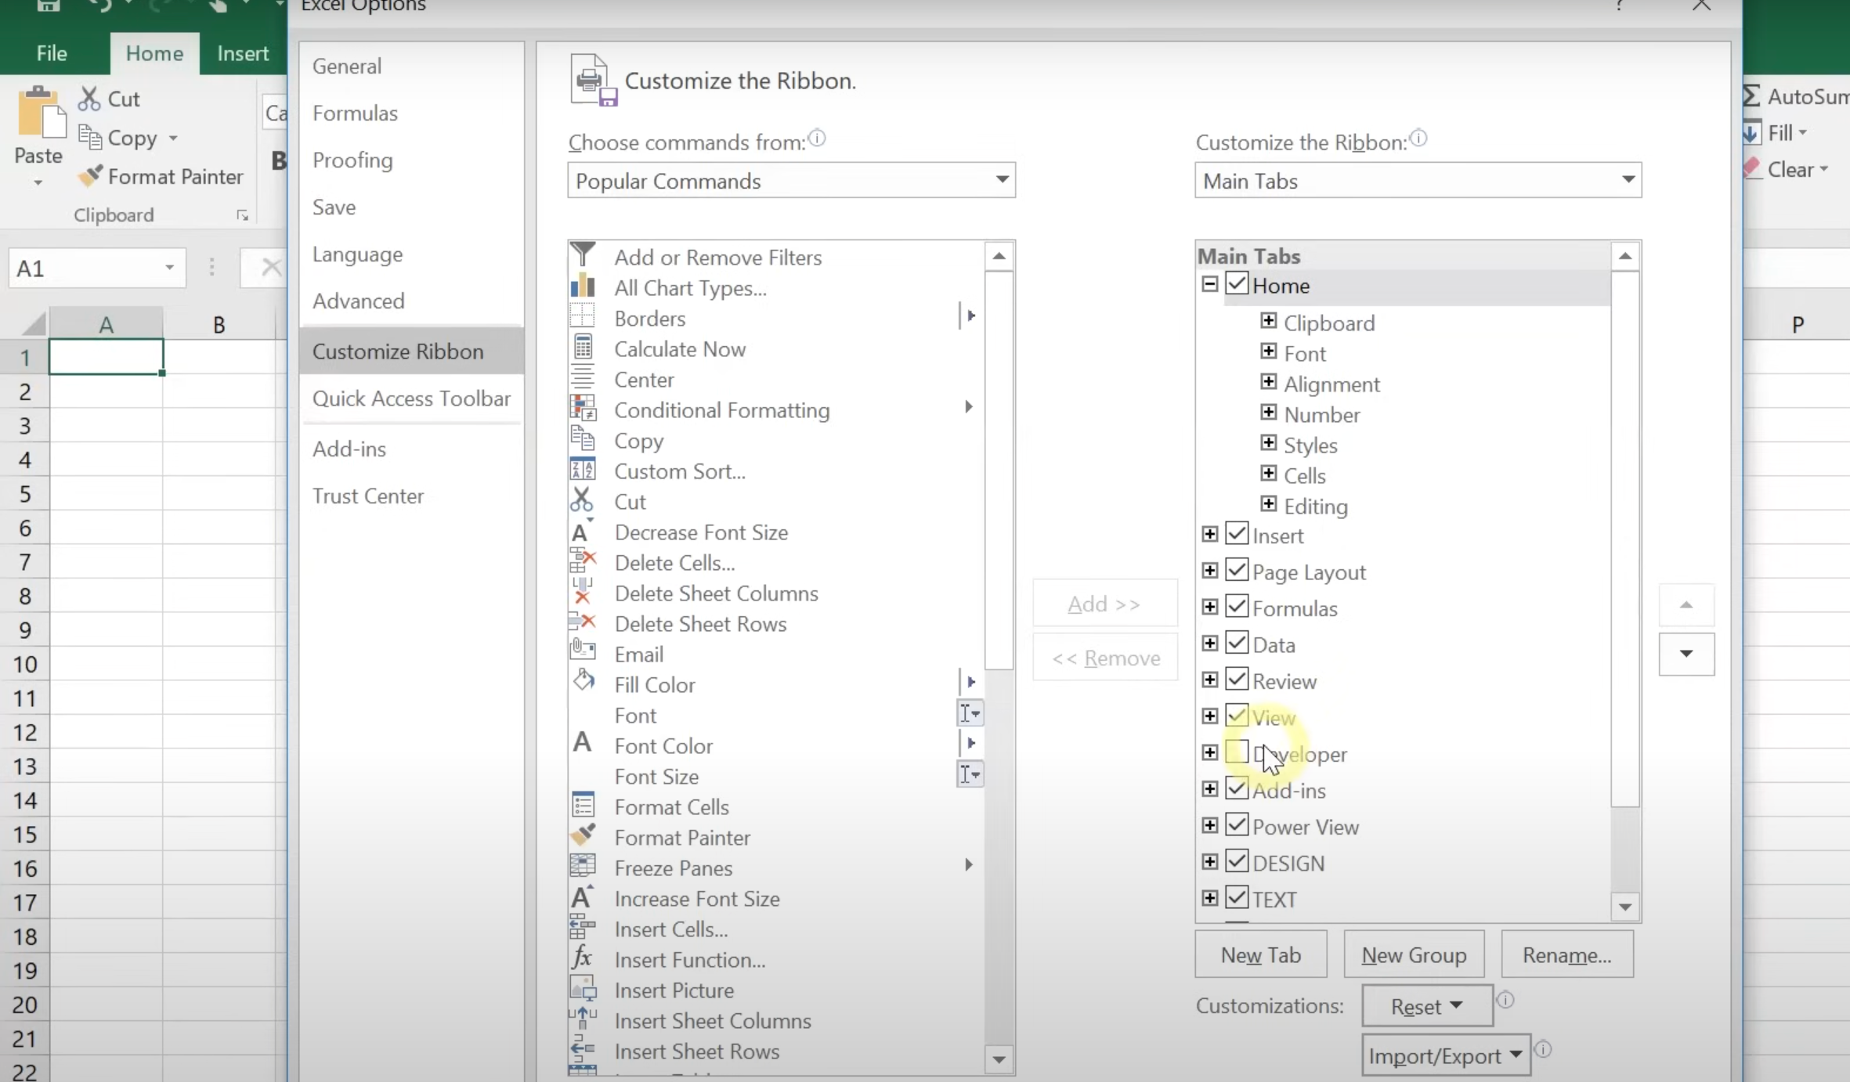Click the Insert Sheet Columns icon
Screen dimensions: 1850x1082
point(583,1019)
